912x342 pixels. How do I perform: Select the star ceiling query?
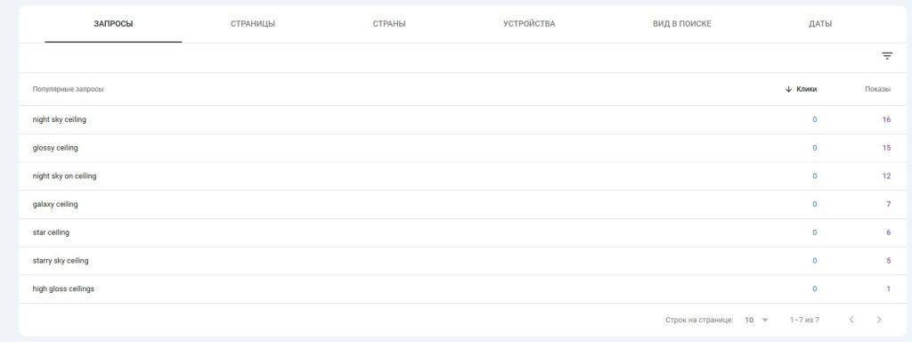point(462,232)
